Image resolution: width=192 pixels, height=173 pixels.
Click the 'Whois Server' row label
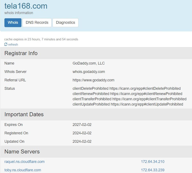click(15, 72)
